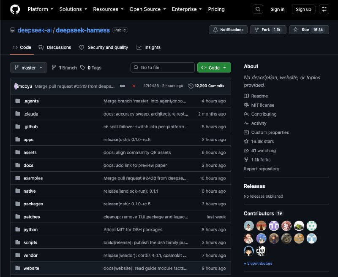
Task: Open the patches folder name
Action: [x=32, y=217]
